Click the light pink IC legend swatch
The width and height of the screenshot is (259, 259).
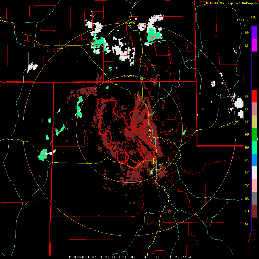(254, 186)
